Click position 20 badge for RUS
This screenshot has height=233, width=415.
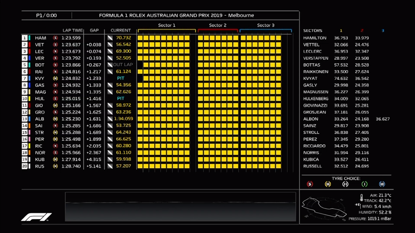point(25,166)
